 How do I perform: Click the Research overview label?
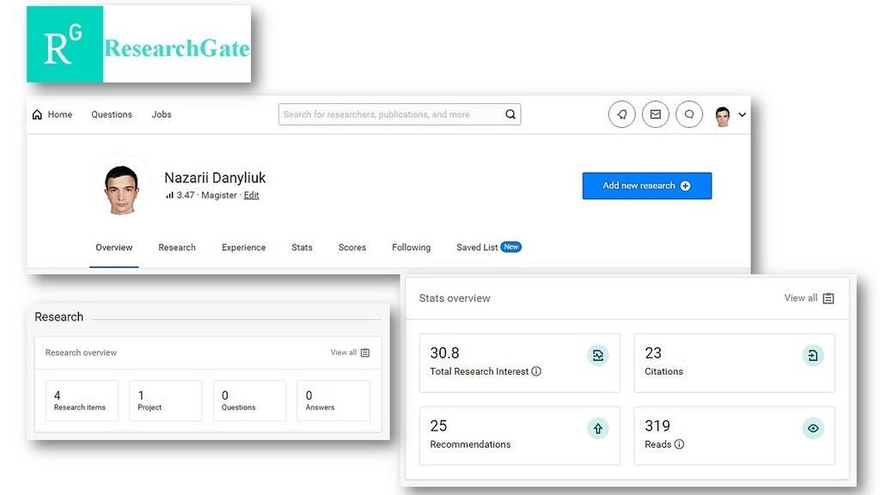pyautogui.click(x=81, y=352)
